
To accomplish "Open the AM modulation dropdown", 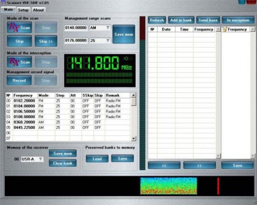I will tap(108, 27).
